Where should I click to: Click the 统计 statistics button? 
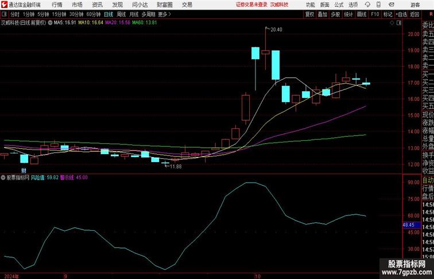pyautogui.click(x=348, y=14)
